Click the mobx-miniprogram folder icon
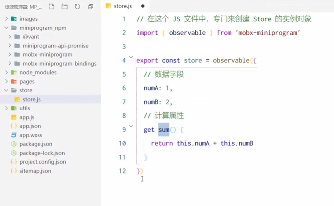 (x=17, y=55)
